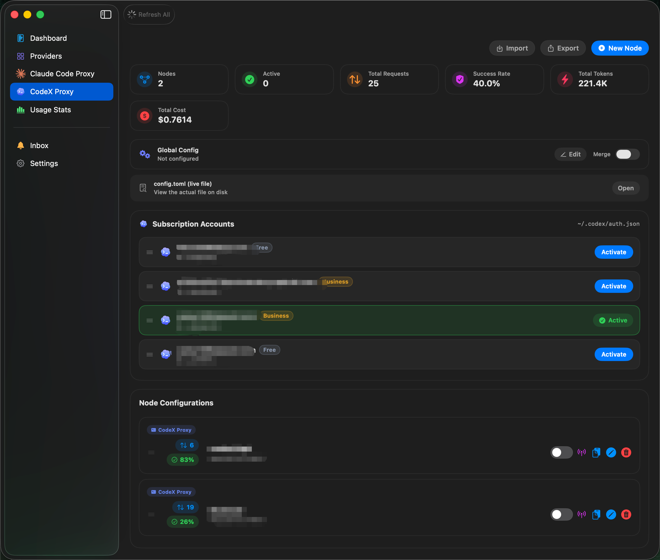Click the Total Cost dollar icon
Screen dimensions: 660x560
(x=145, y=116)
